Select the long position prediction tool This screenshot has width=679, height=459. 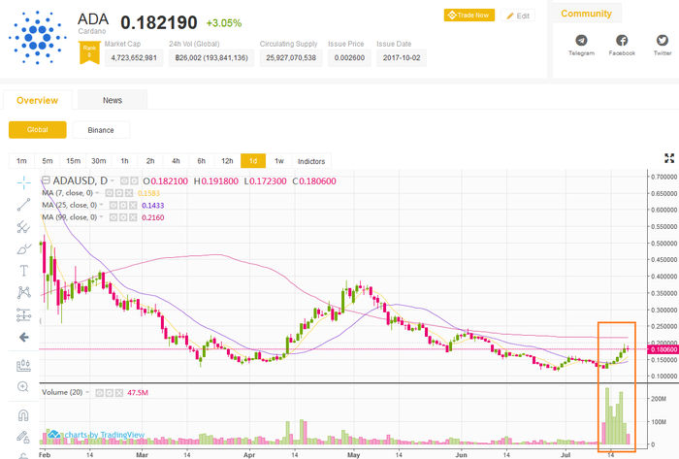pyautogui.click(x=24, y=314)
